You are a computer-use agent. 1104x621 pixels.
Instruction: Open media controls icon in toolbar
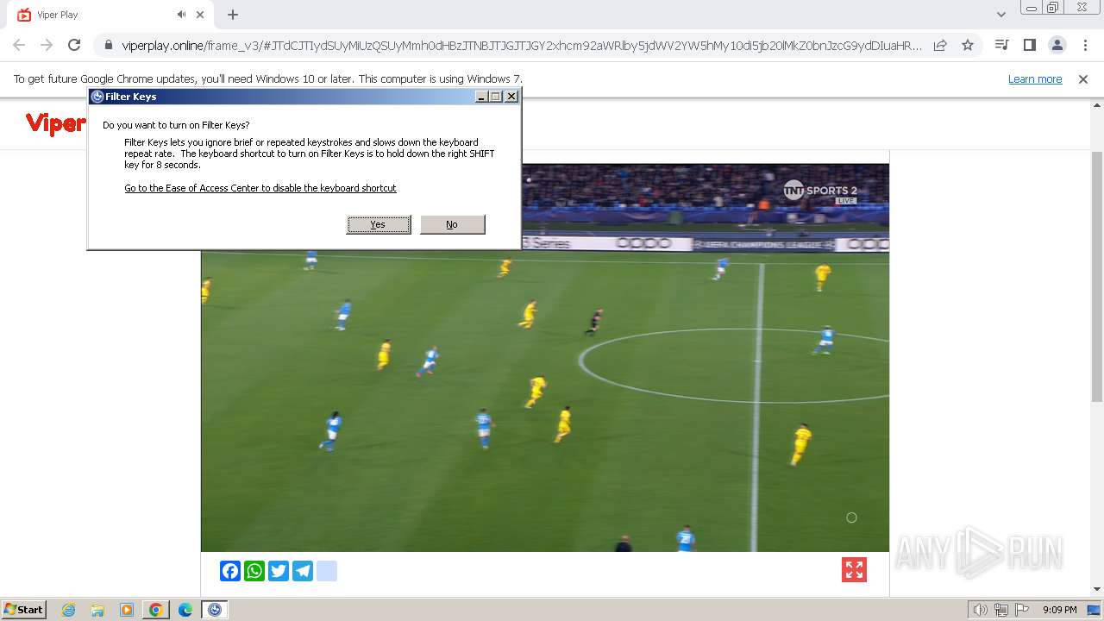point(1001,45)
